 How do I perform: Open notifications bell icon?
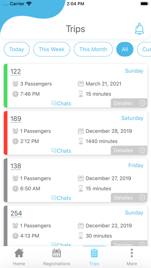(139, 29)
